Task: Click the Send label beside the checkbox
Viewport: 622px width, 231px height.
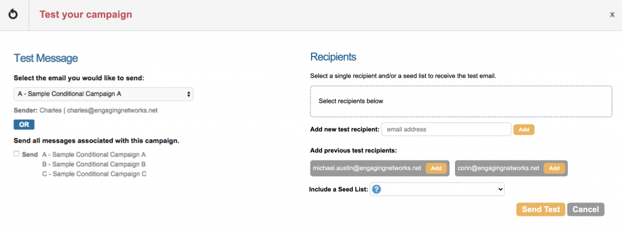Action: [x=30, y=154]
